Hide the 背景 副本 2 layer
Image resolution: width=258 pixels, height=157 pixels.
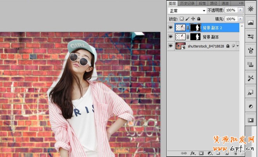click(x=170, y=27)
